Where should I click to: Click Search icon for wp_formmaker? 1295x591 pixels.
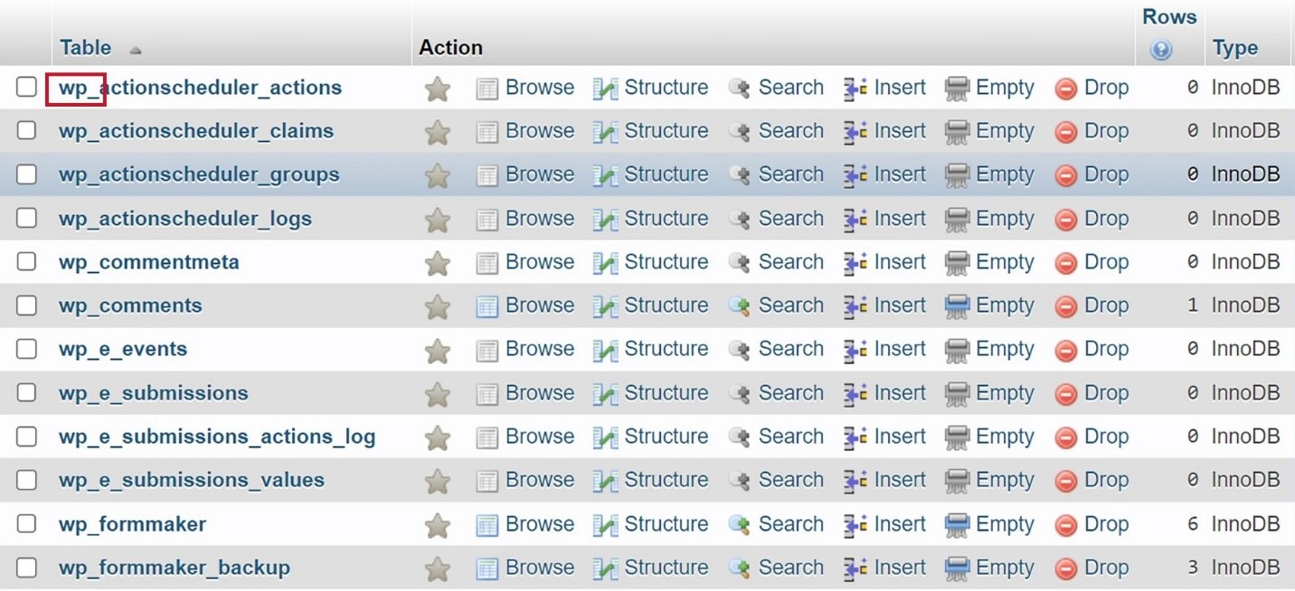(x=739, y=525)
